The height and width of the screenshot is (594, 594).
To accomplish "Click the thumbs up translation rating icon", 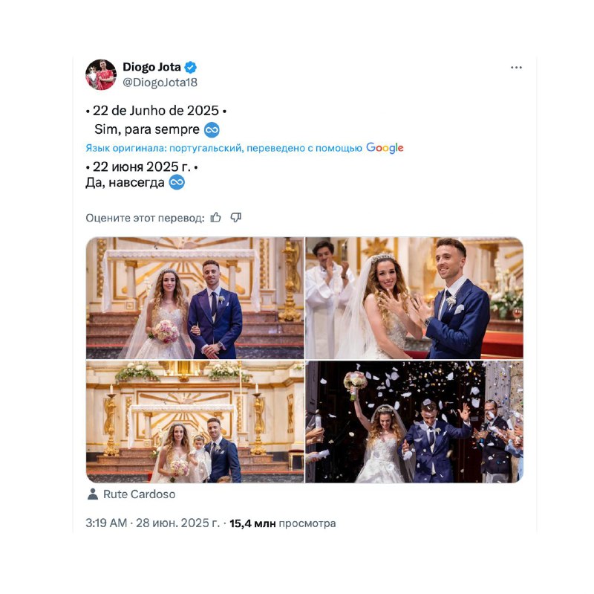I will (215, 217).
